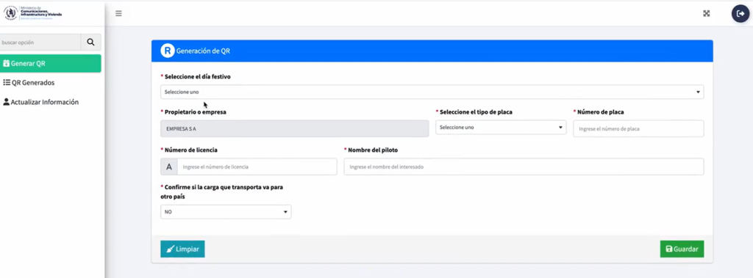Open the cargo to another country dropdown
This screenshot has width=753, height=278.
tap(226, 212)
